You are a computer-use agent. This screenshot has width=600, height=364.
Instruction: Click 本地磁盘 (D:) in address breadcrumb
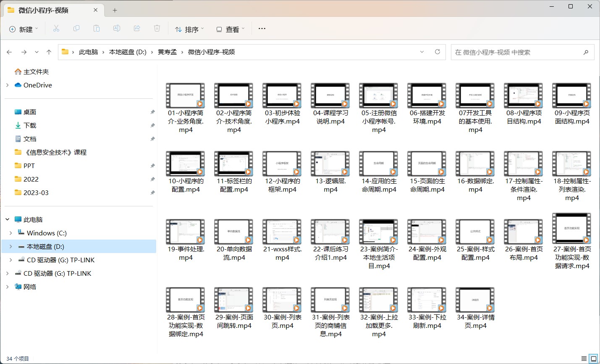pyautogui.click(x=128, y=52)
